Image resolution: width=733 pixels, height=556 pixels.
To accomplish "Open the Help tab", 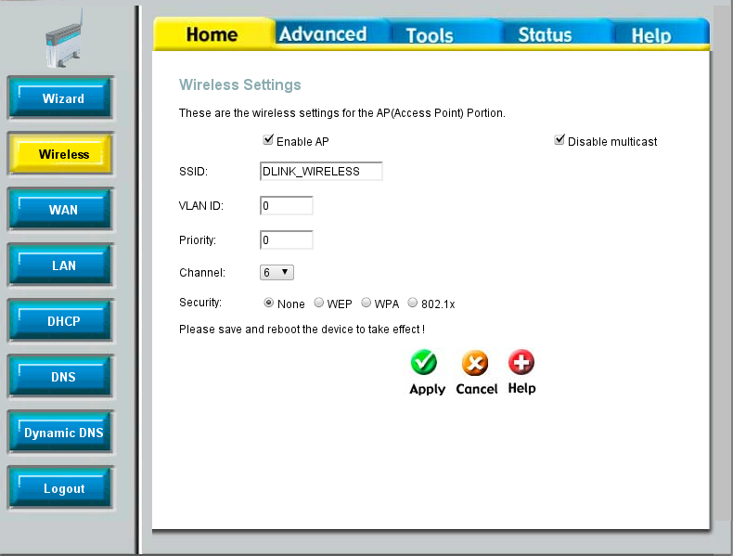I will tap(651, 35).
